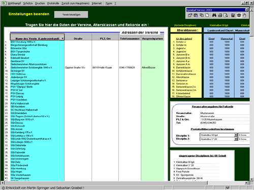Click Jugend m age class
This screenshot has height=190, width=254.
181,52
